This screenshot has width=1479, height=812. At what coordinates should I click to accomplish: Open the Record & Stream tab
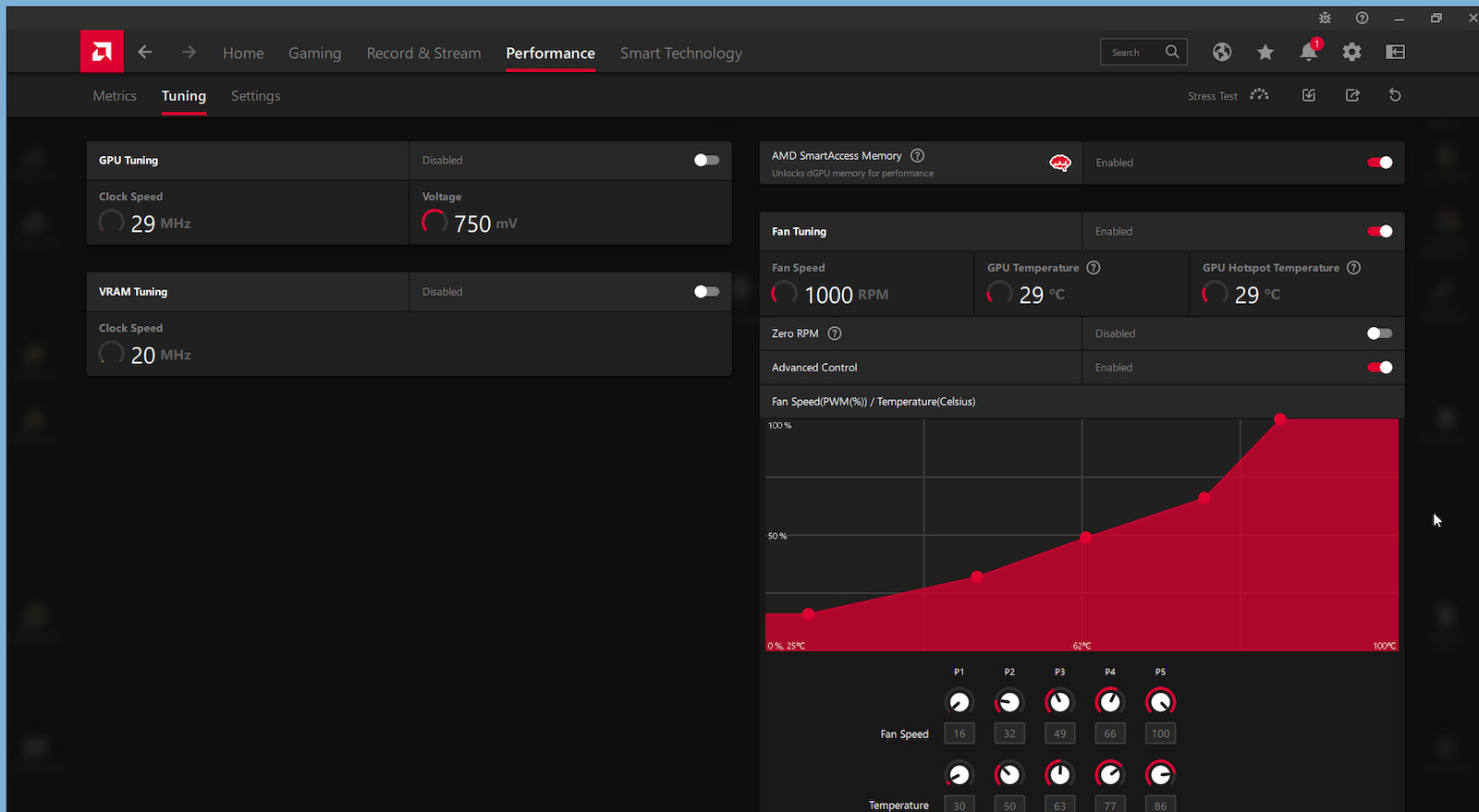(423, 53)
